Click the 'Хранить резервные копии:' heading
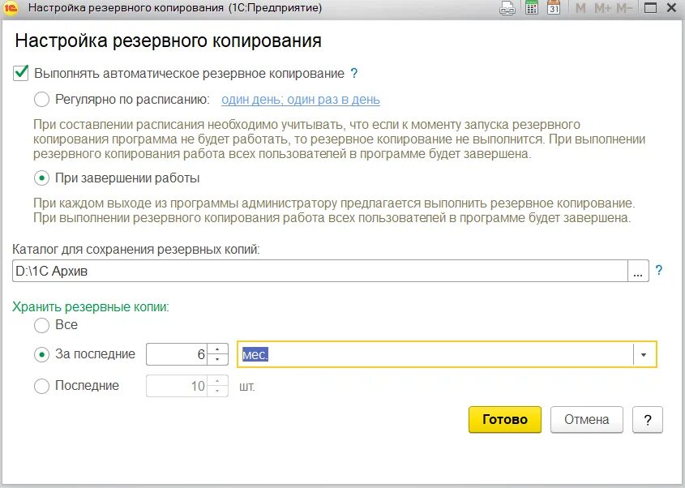 click(x=91, y=306)
